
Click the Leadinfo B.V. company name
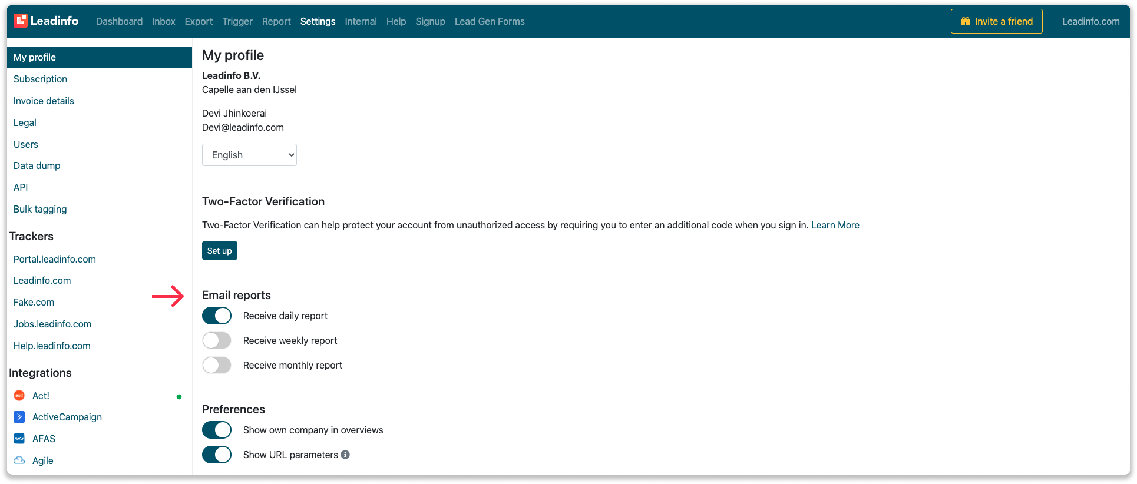coord(231,75)
